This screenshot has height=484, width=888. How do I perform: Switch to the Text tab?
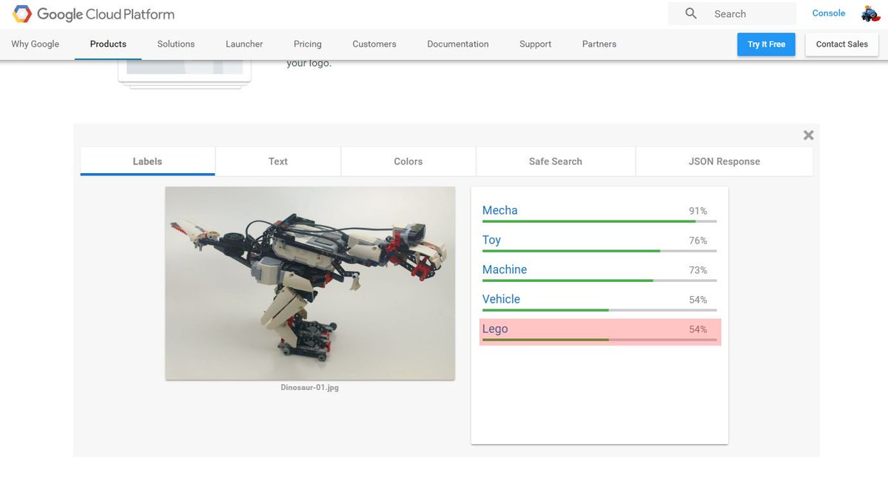point(277,161)
